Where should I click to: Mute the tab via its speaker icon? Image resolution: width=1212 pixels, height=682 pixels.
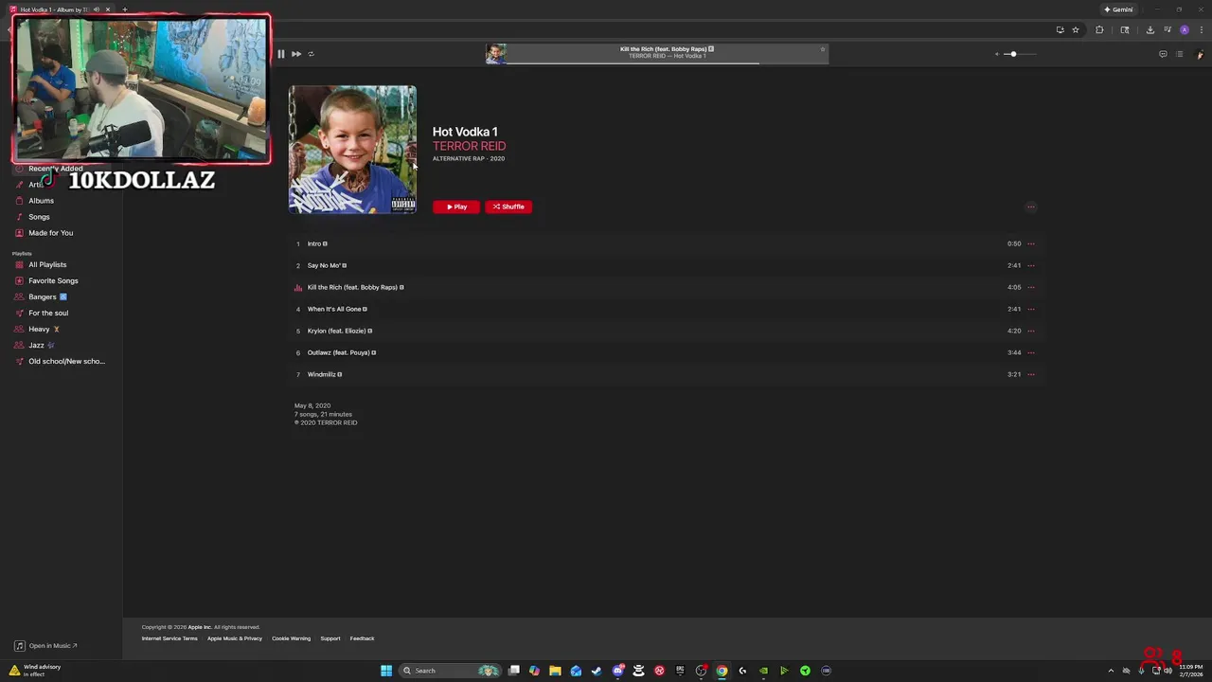[96, 9]
